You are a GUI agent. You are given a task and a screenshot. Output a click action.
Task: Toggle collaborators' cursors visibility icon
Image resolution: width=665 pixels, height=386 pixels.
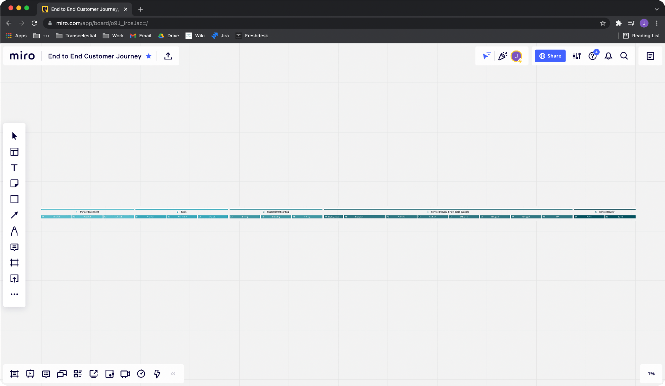(x=486, y=56)
